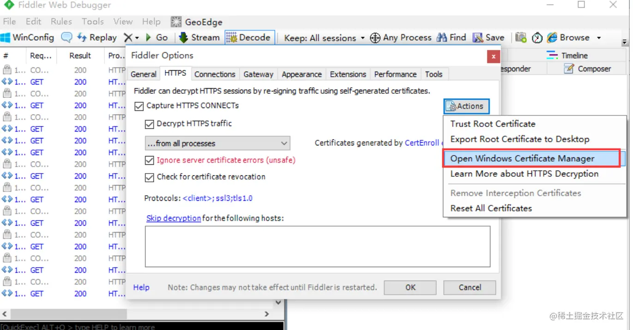Click the comment speech bubble icon
This screenshot has width=633, height=330.
pos(67,37)
